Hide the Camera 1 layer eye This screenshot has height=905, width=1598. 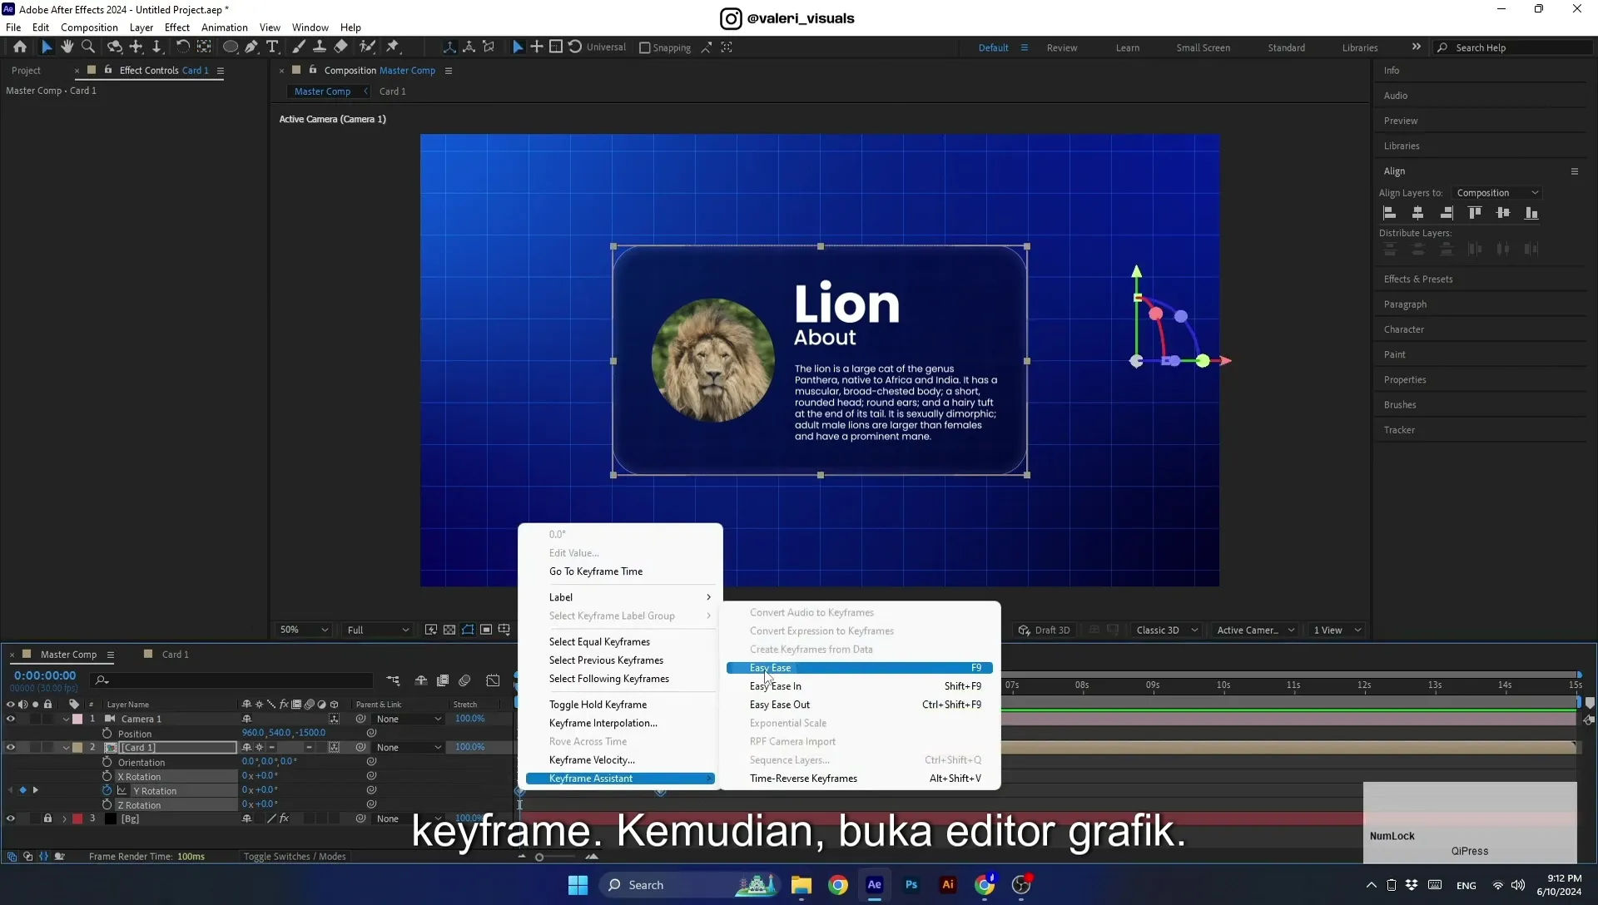(x=11, y=720)
